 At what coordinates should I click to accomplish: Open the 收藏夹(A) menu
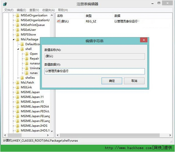[x=49, y=10]
